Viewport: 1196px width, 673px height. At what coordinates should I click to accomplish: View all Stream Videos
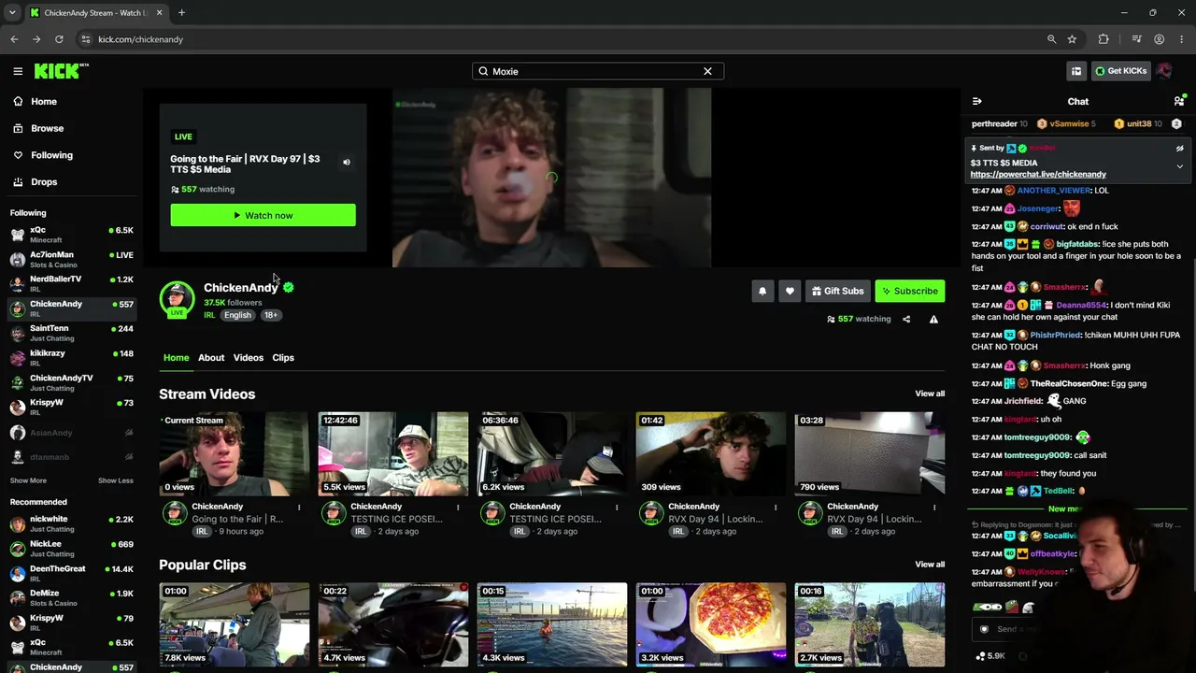(x=930, y=394)
